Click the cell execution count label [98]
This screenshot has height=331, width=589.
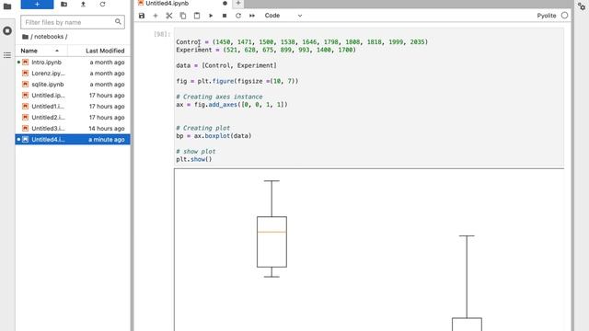[x=162, y=34]
